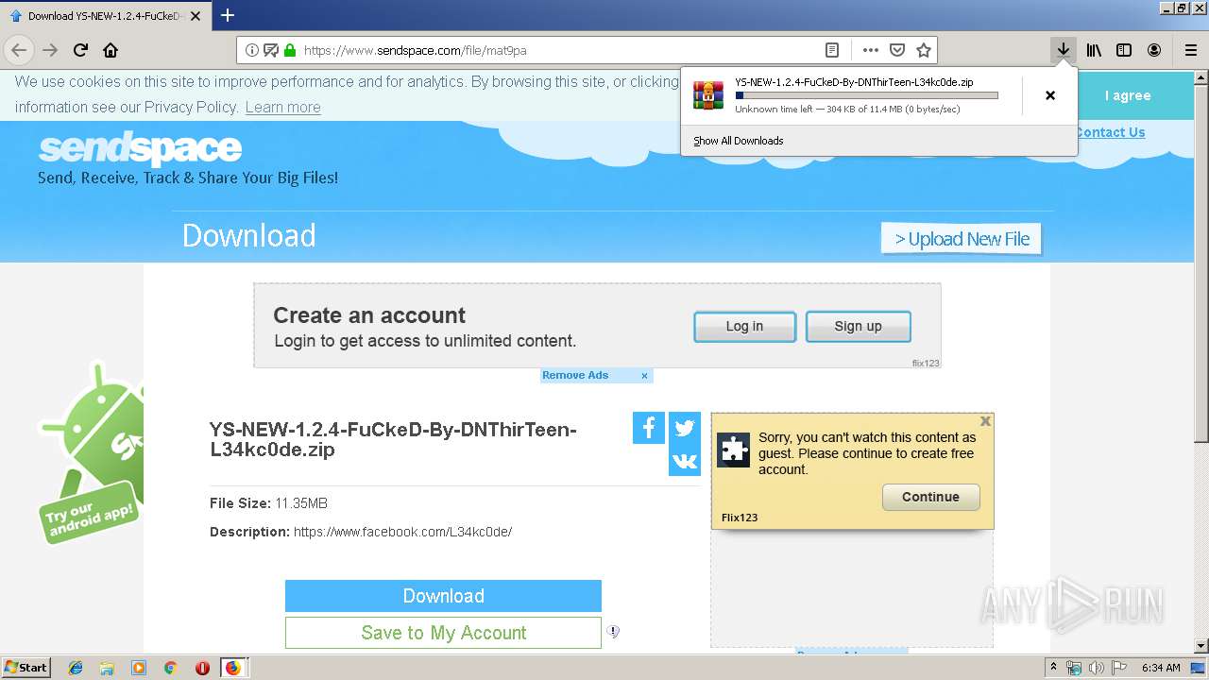Open the media player taskbar icon
This screenshot has height=680, width=1209.
pyautogui.click(x=139, y=668)
